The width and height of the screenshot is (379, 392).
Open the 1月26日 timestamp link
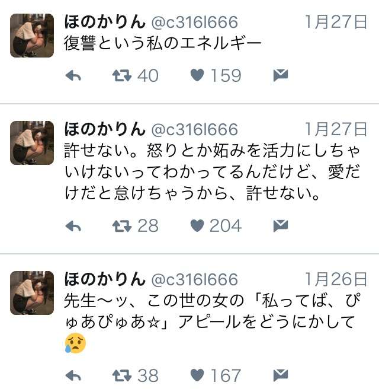pyautogui.click(x=336, y=279)
